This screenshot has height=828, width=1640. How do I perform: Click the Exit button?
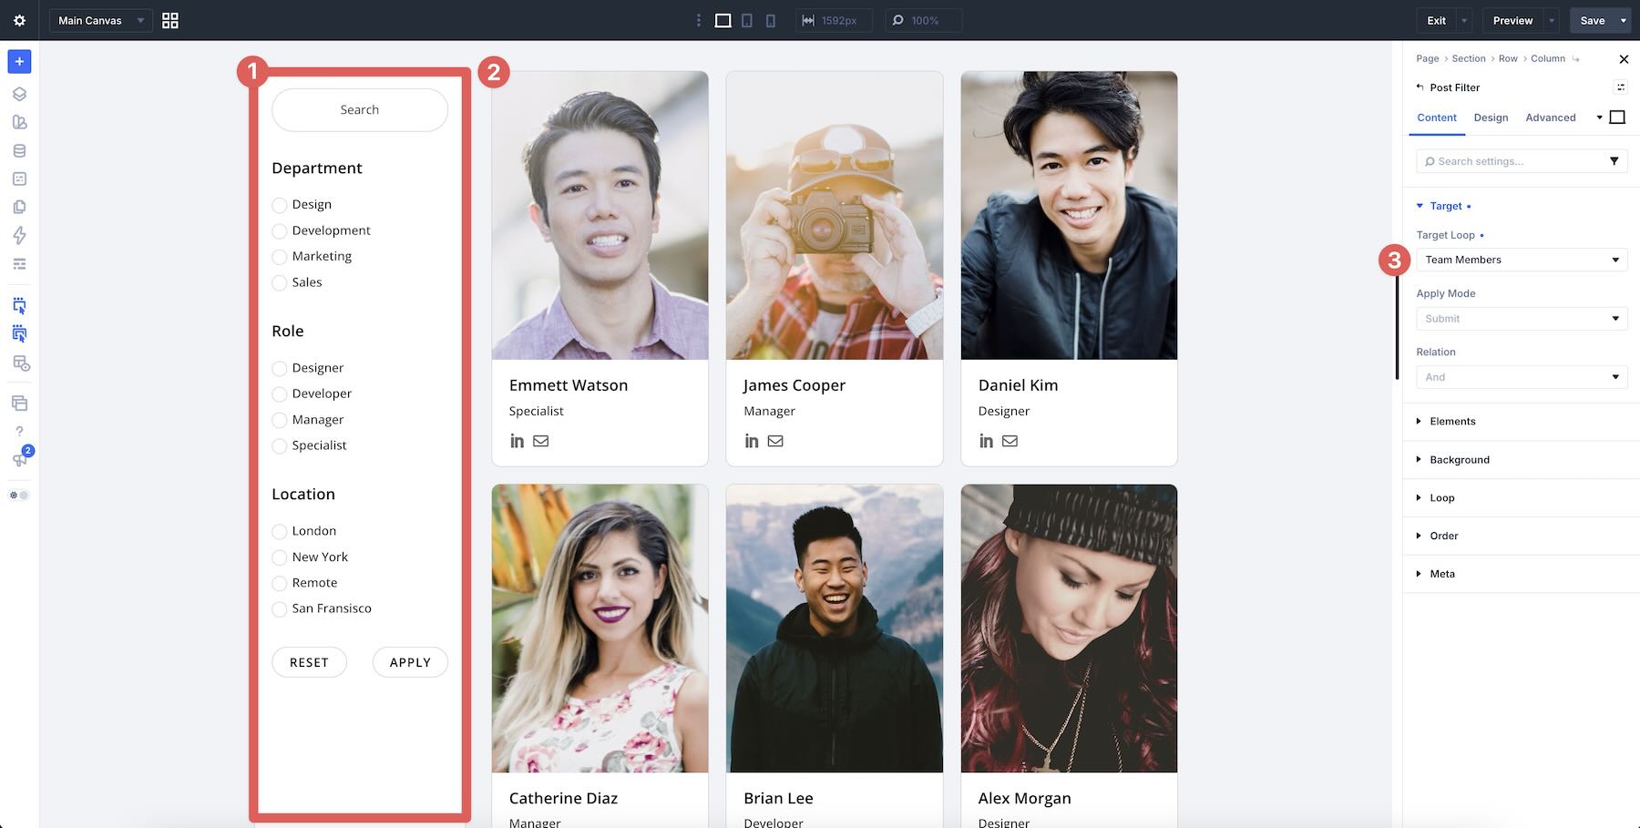tap(1437, 20)
